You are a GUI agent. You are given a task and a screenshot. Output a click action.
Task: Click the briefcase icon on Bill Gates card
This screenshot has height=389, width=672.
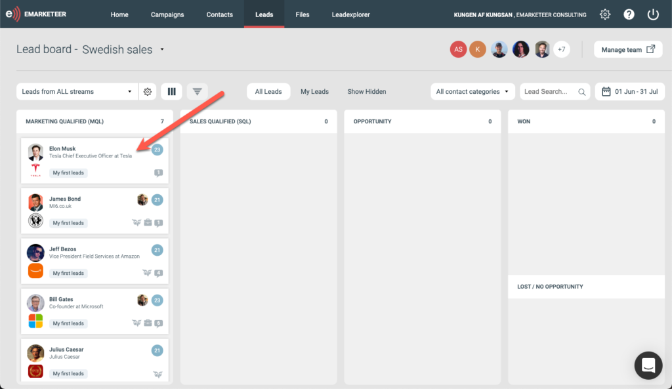pos(148,323)
